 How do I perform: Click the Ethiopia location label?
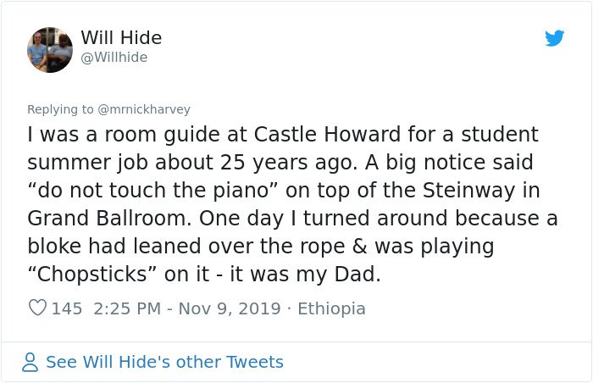tap(331, 308)
